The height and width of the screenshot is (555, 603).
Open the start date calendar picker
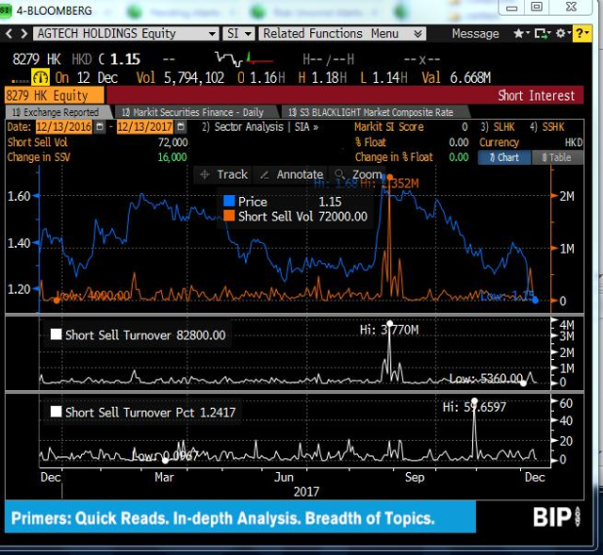100,127
